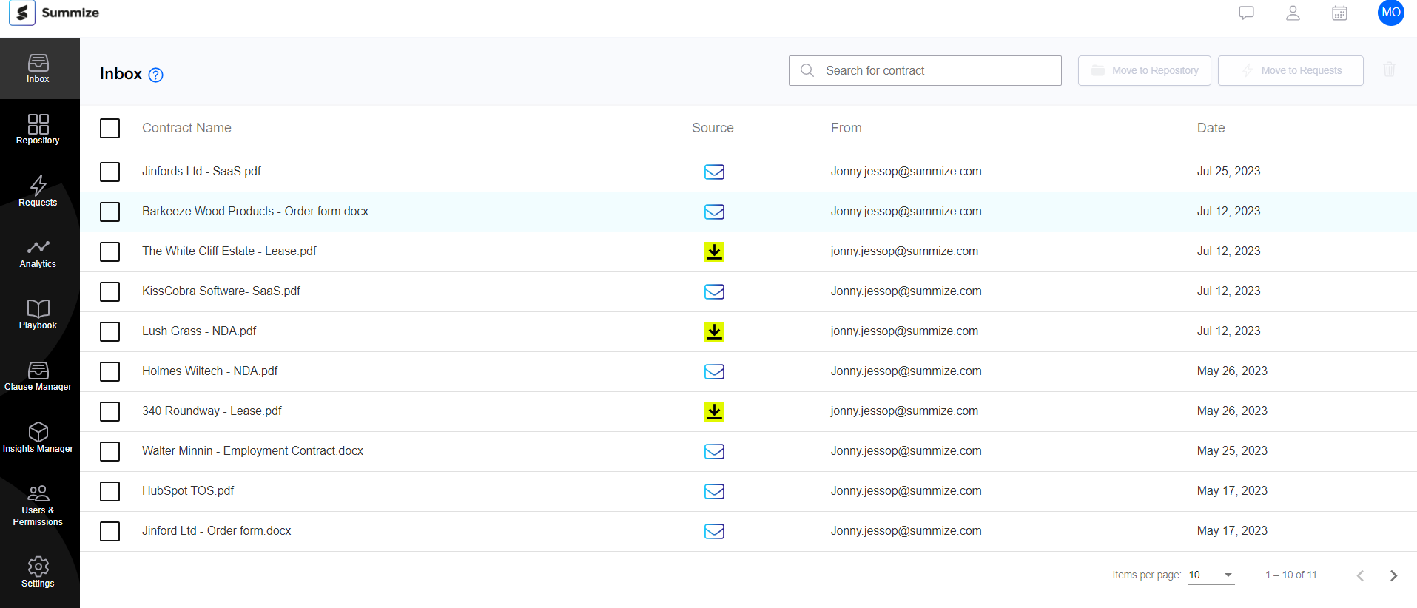
Task: Click email source icon for Jinford Ltd Order form
Action: point(714,531)
